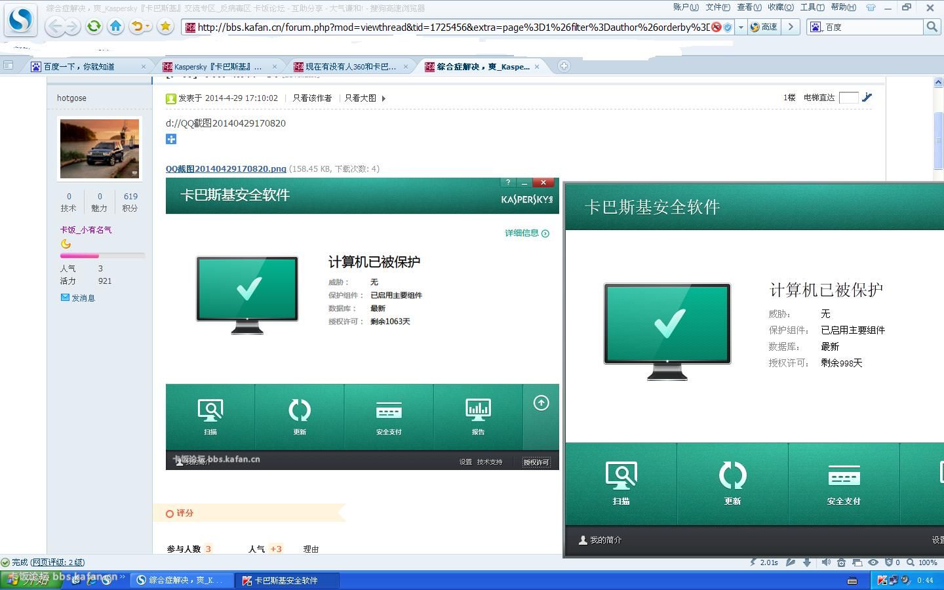Click into the 百度 search input field
Viewport: 944px width, 590px height.
pyautogui.click(x=873, y=27)
